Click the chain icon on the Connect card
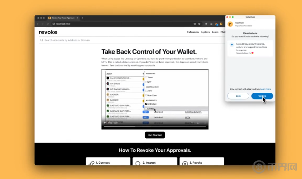Image resolution: width=302 pixels, height=179 pixels. pyautogui.click(x=92, y=163)
